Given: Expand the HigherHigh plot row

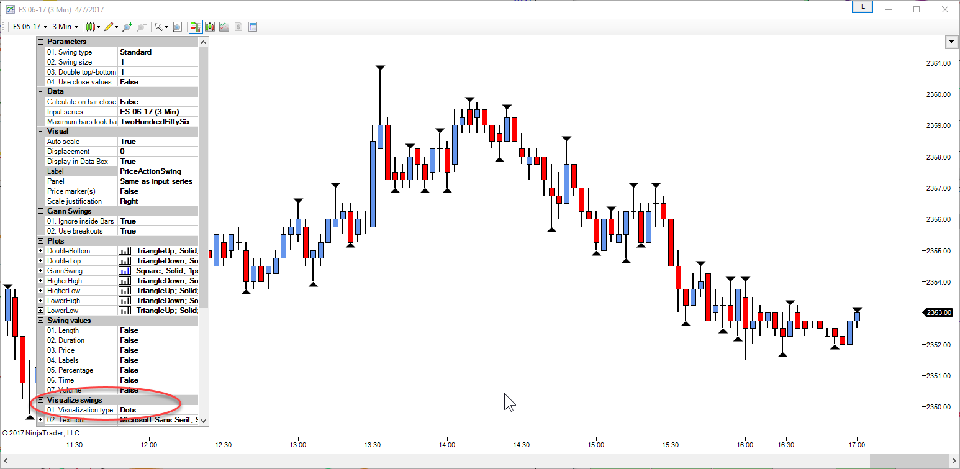Looking at the screenshot, I should click(41, 281).
